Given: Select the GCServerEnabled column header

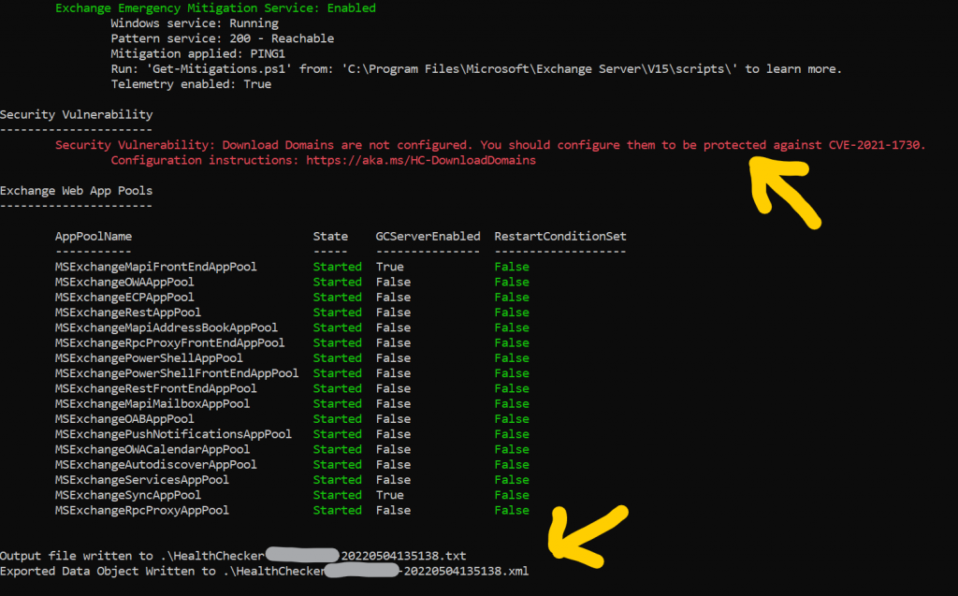Looking at the screenshot, I should (427, 236).
